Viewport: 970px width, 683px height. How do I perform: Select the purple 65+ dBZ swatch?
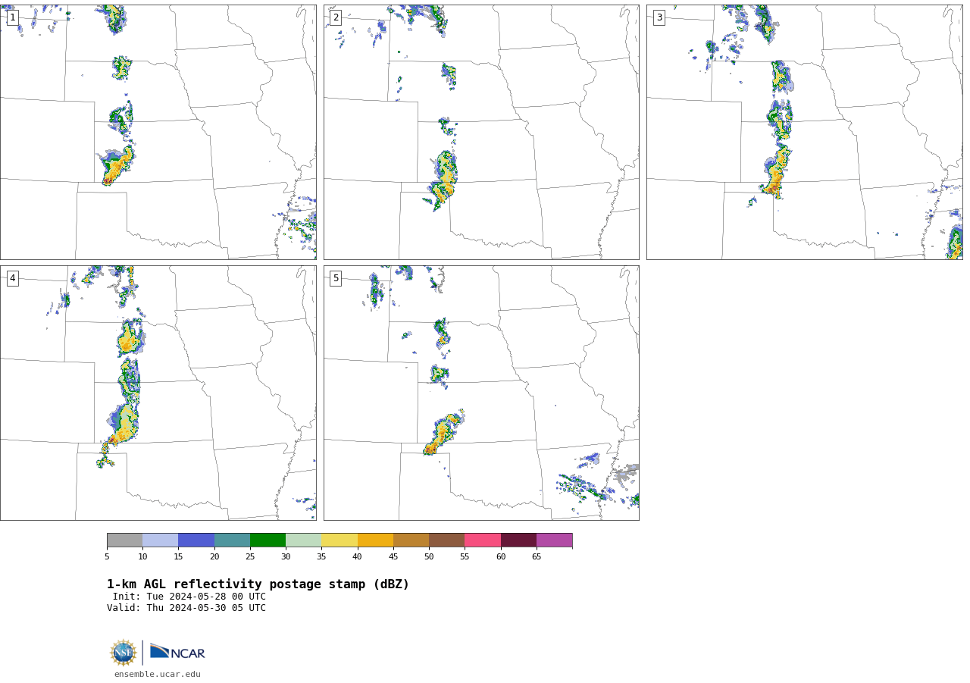click(x=554, y=540)
